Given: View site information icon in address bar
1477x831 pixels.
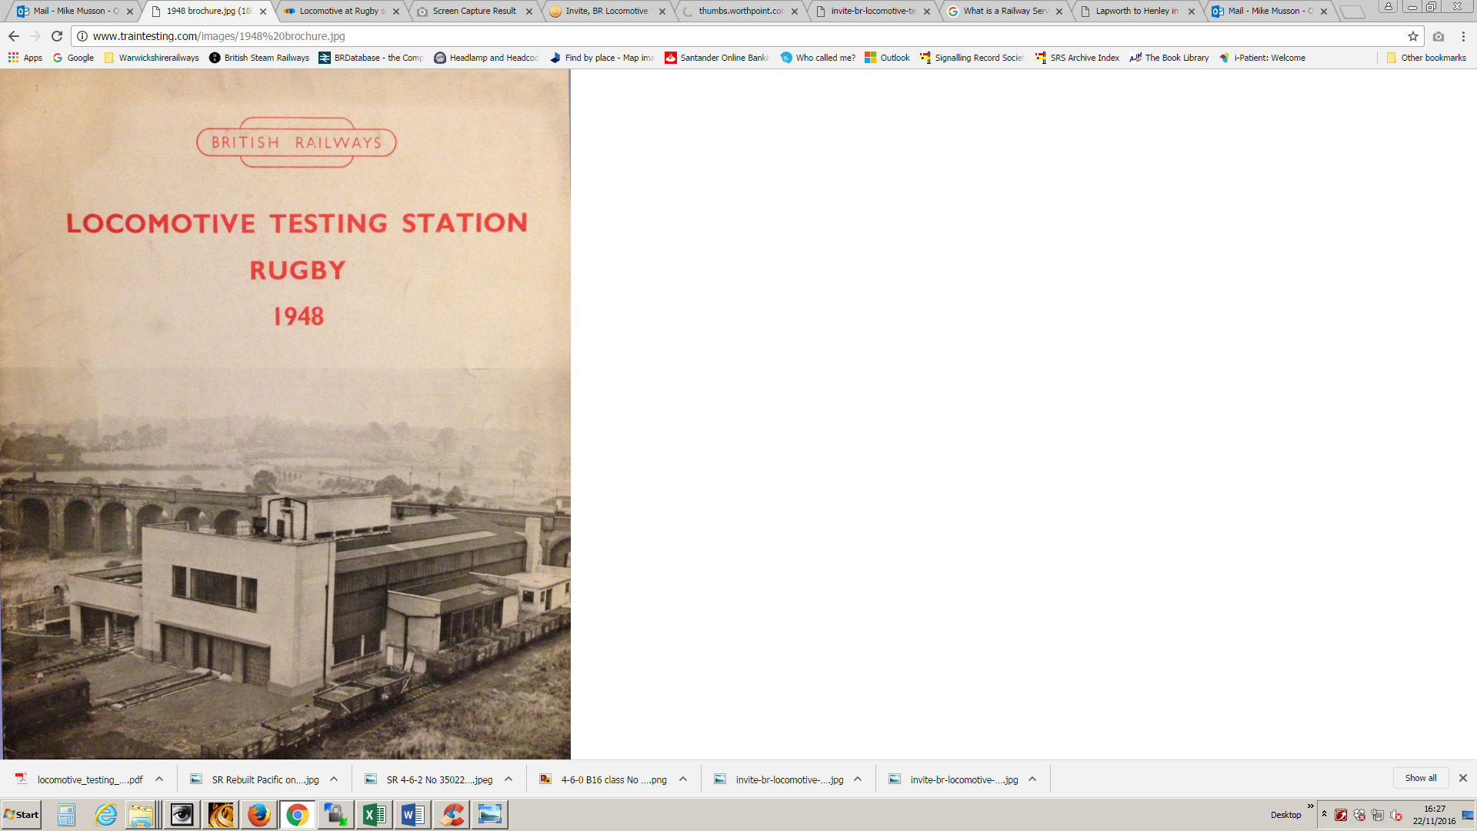Looking at the screenshot, I should click(x=82, y=36).
